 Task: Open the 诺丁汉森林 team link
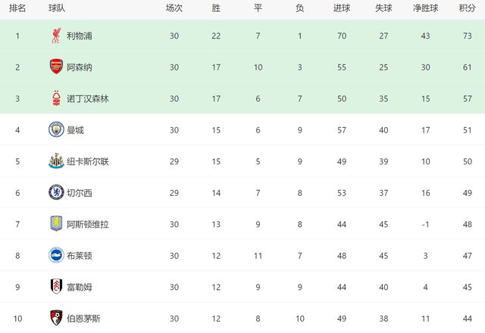point(87,99)
